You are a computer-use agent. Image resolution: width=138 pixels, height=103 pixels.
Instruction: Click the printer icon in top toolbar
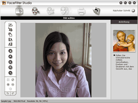coord(81,11)
